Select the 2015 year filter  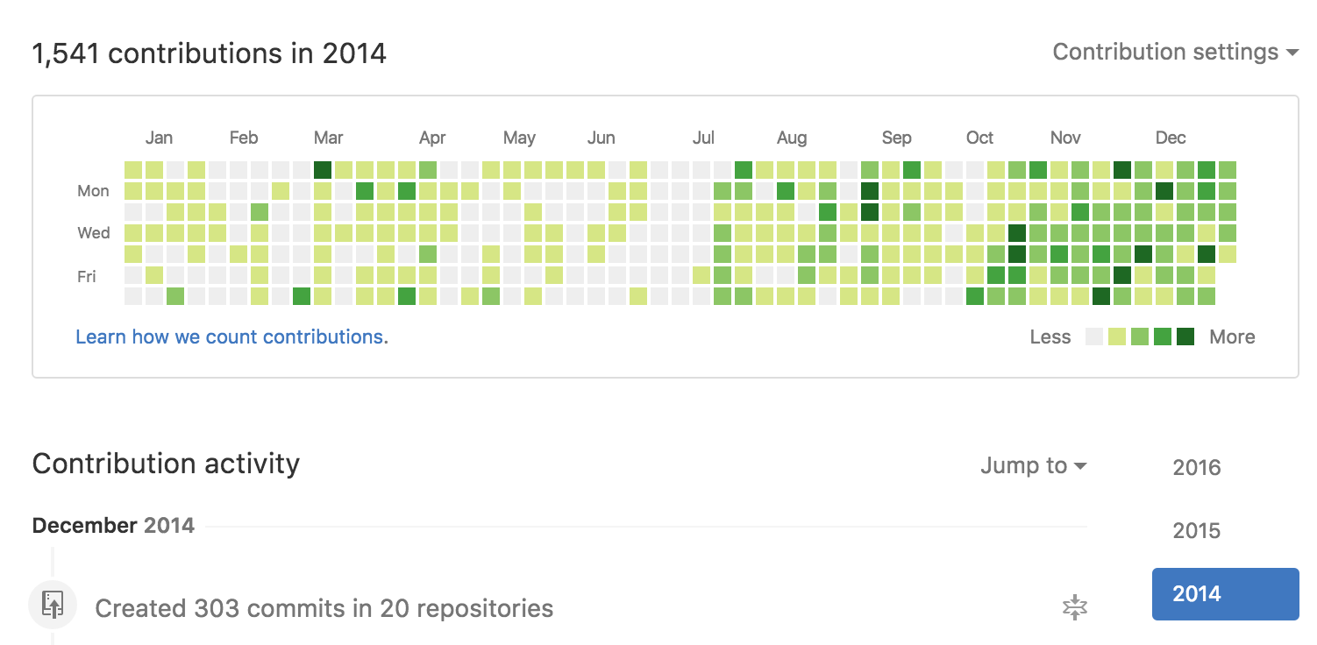click(x=1197, y=531)
